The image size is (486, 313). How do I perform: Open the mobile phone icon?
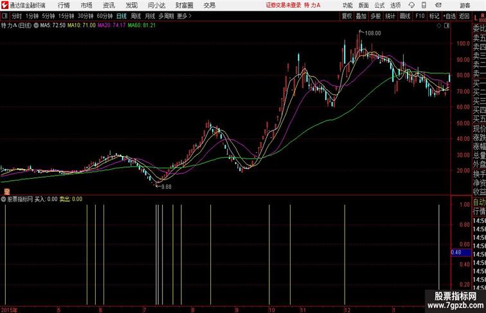[424, 5]
